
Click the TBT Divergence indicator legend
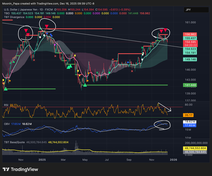14,17
